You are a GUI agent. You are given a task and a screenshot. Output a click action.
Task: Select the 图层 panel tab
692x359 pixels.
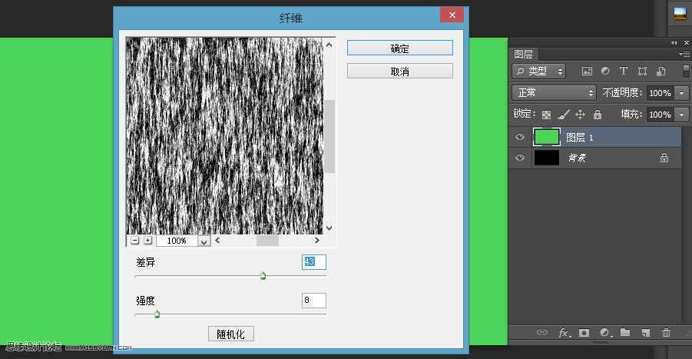[523, 55]
